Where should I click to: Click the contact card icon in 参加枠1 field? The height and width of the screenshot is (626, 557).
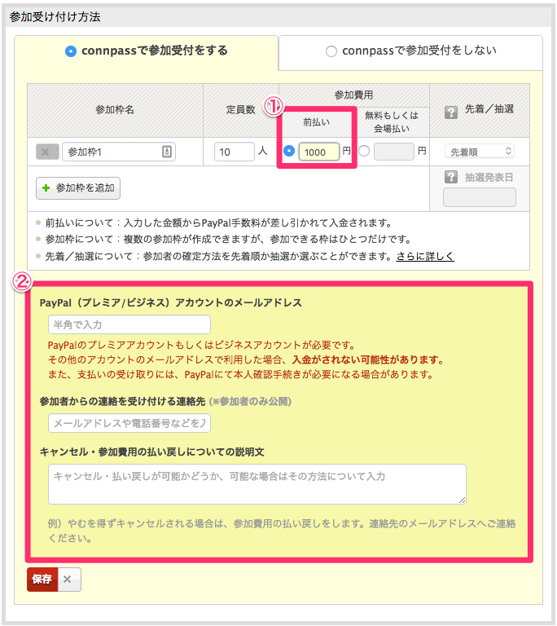point(167,152)
